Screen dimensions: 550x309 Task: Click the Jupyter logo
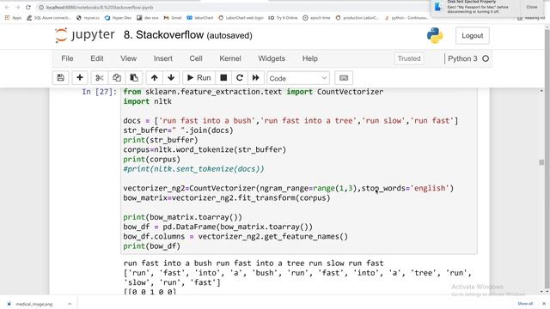(x=85, y=35)
